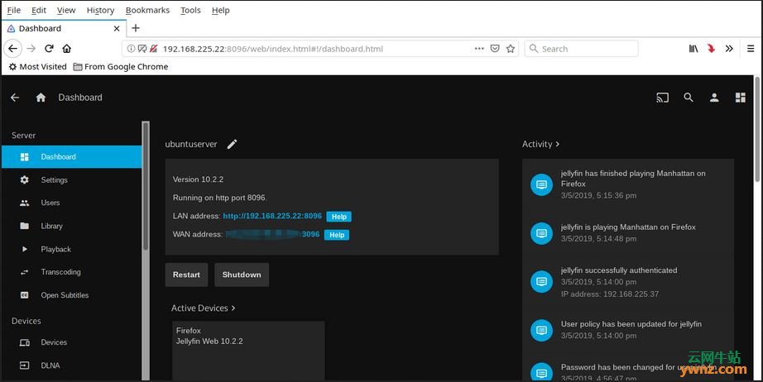The width and height of the screenshot is (763, 382).
Task: Open From Google Chrome bookmarks folder
Action: (121, 67)
